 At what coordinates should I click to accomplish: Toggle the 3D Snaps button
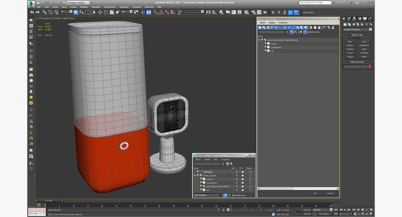[155, 12]
